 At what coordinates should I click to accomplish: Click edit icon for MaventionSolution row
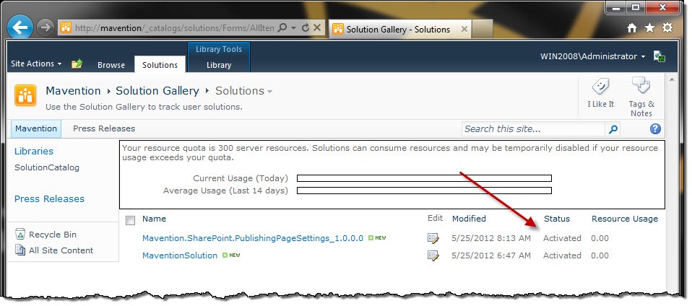pos(433,255)
